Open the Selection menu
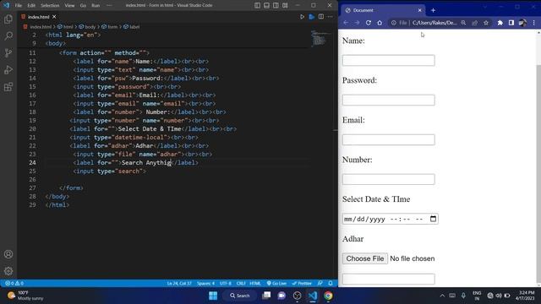Screen dimensions: 541x304 [x=50, y=6]
